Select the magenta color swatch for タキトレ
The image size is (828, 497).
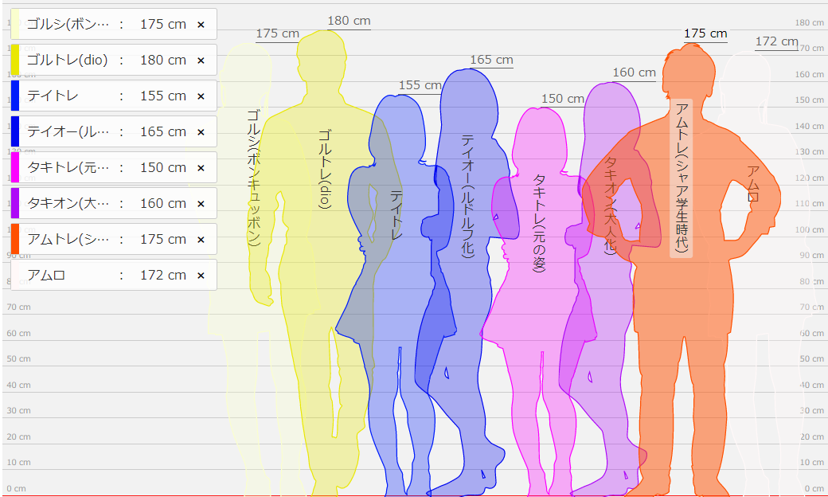point(15,167)
